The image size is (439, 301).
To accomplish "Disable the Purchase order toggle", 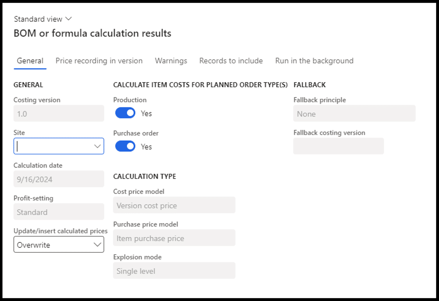I will (x=125, y=147).
